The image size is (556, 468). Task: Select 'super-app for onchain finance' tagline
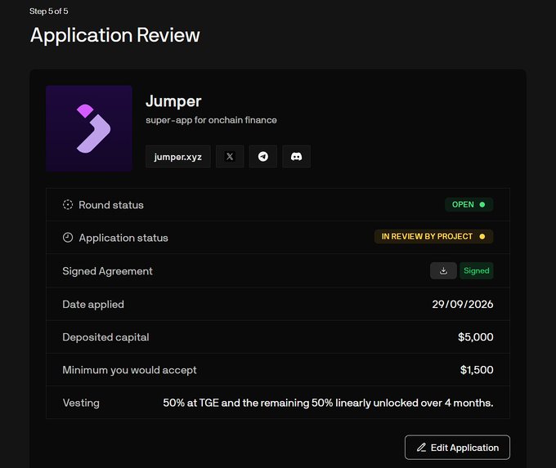tap(211, 120)
